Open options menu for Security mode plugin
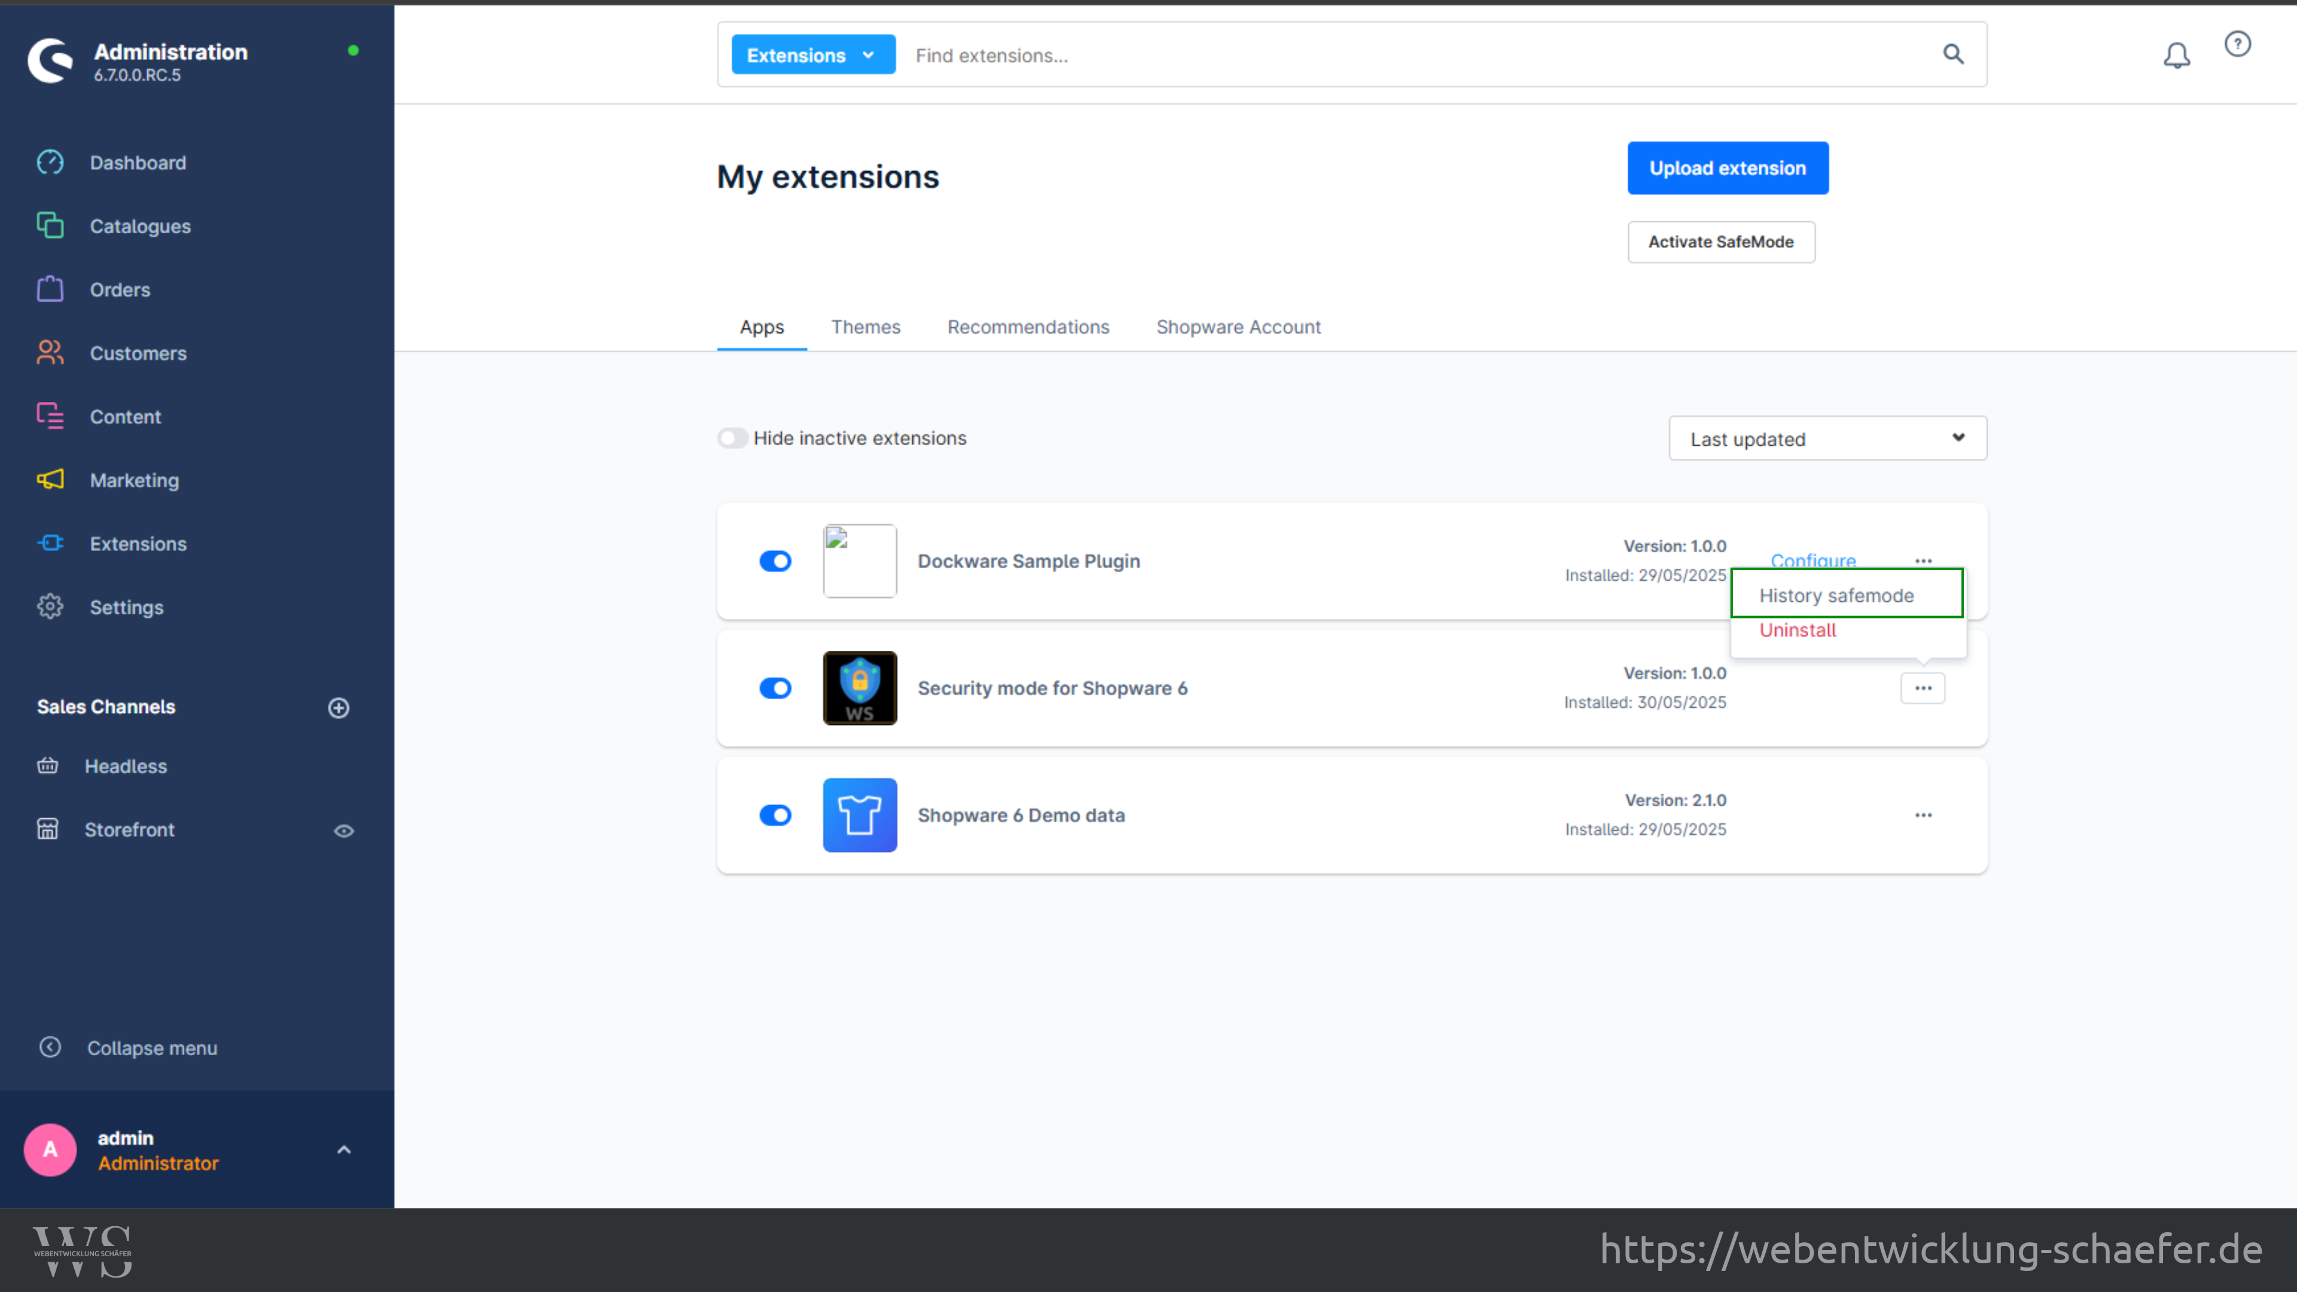This screenshot has height=1292, width=2297. [1923, 688]
